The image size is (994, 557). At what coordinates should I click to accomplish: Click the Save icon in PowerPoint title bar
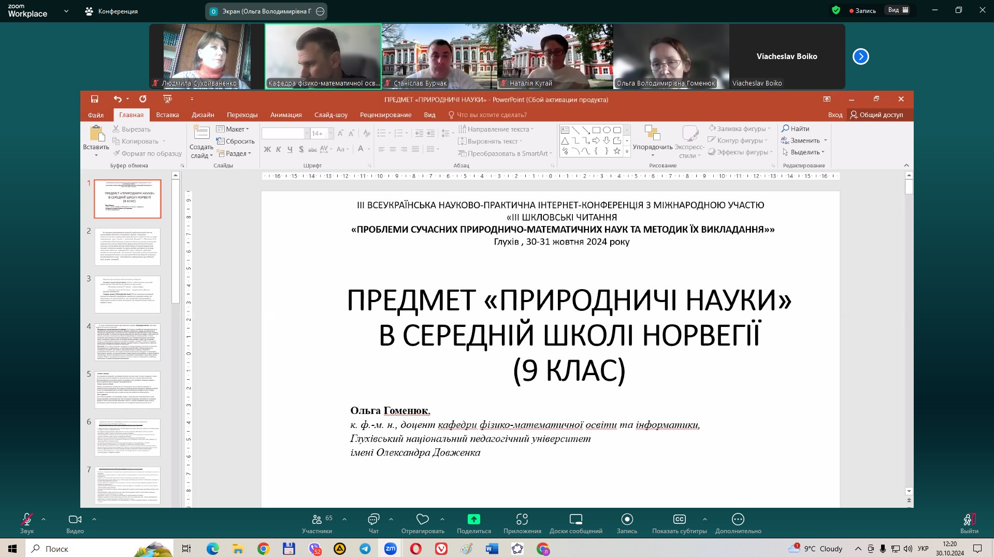[x=94, y=99]
